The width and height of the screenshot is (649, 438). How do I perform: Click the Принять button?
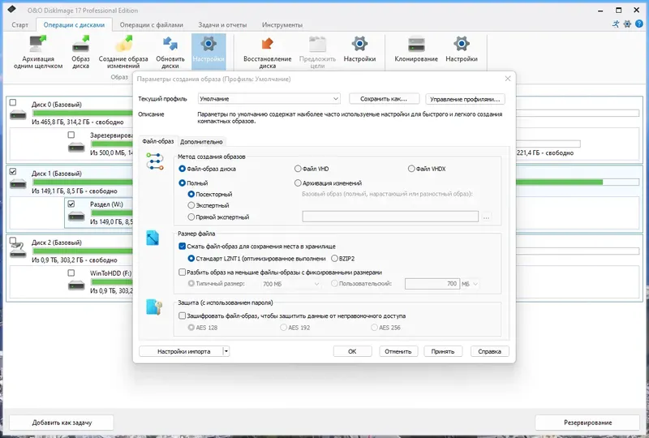pyautogui.click(x=443, y=351)
